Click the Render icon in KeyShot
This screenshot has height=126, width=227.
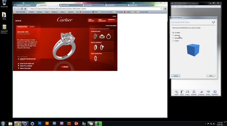[x=208, y=93]
